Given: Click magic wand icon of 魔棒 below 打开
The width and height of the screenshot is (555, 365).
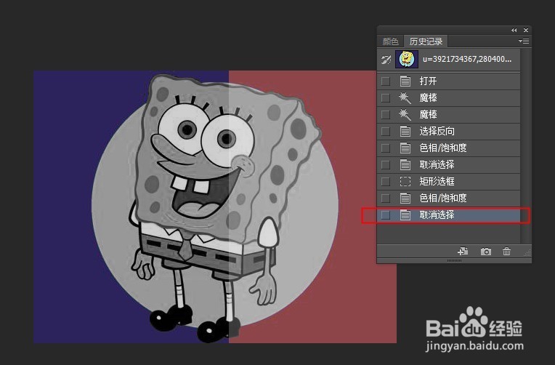Looking at the screenshot, I should tap(405, 98).
